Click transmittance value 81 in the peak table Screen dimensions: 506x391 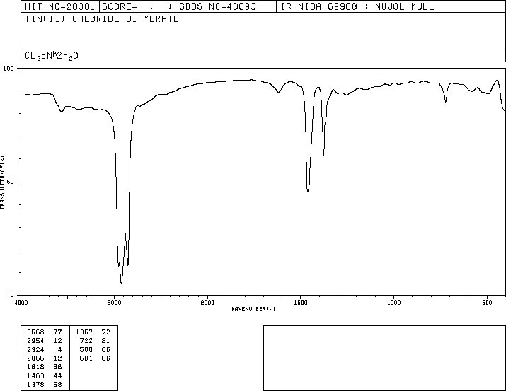click(106, 341)
